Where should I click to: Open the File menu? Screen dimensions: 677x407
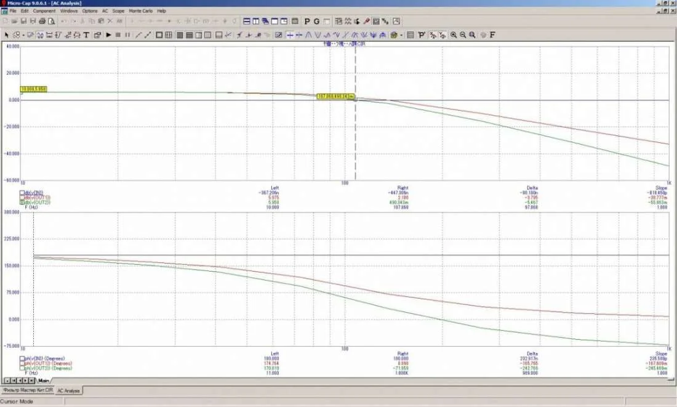[13, 11]
